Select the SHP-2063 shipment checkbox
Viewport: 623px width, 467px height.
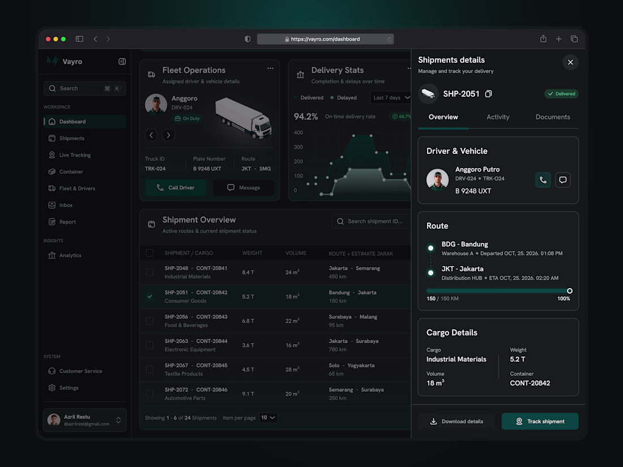(150, 345)
